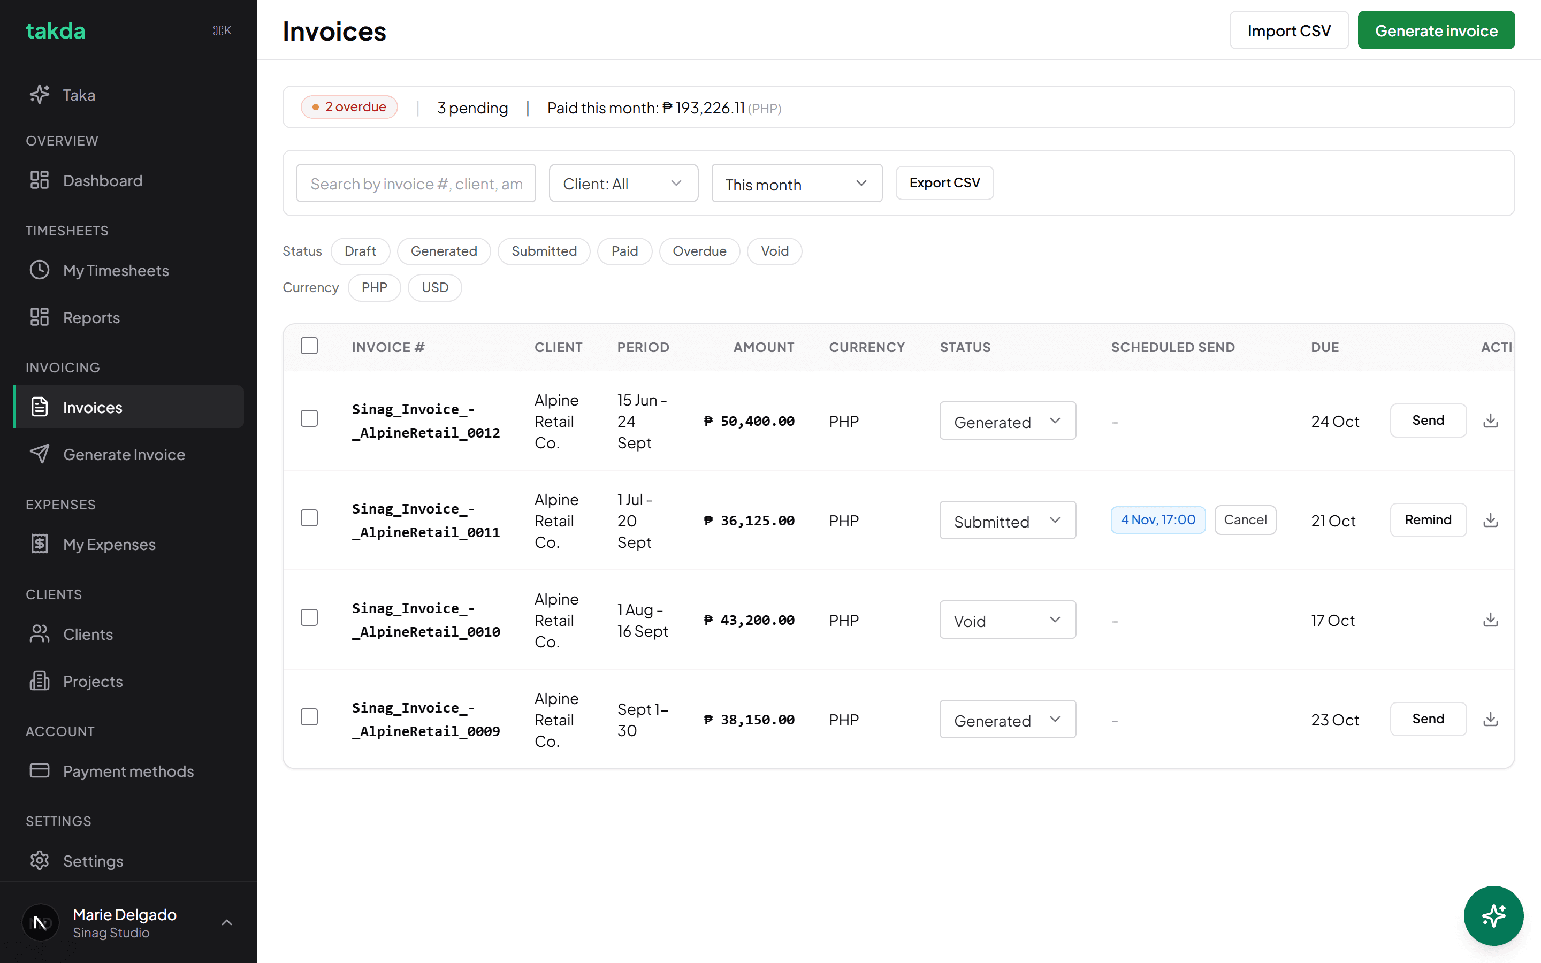Sort by the Due column header
The image size is (1541, 963).
pyautogui.click(x=1324, y=347)
